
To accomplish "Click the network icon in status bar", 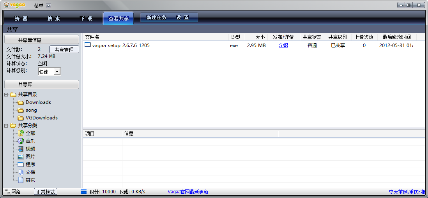I will click(7, 192).
